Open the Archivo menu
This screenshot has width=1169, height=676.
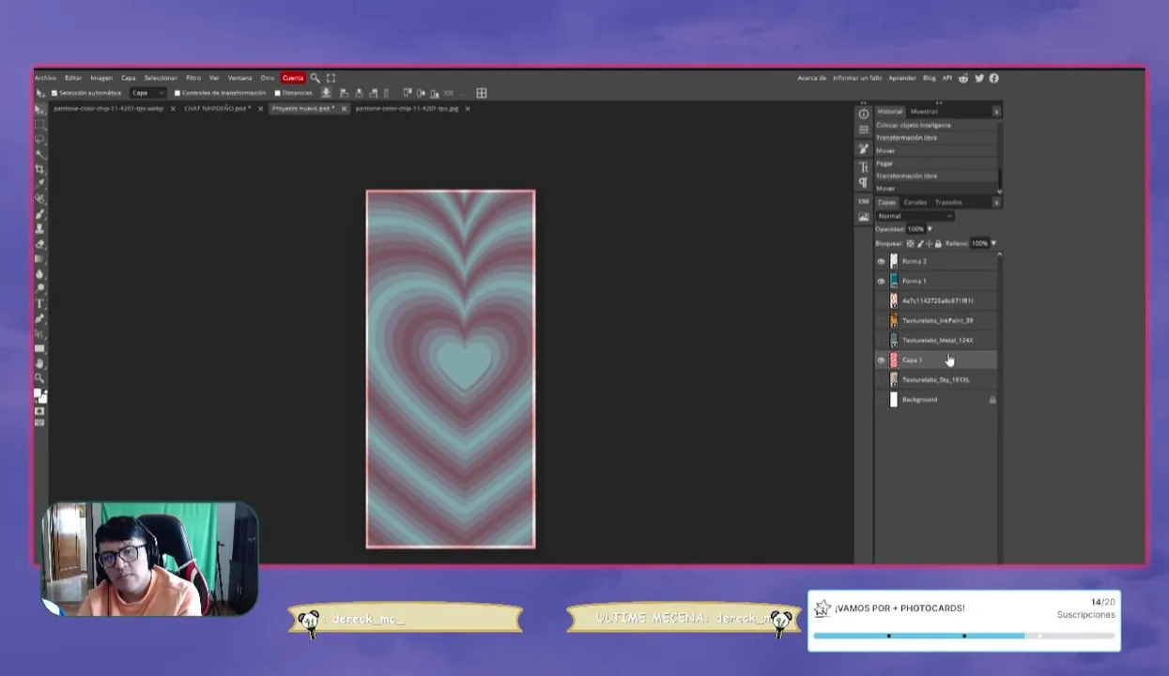pyautogui.click(x=45, y=78)
